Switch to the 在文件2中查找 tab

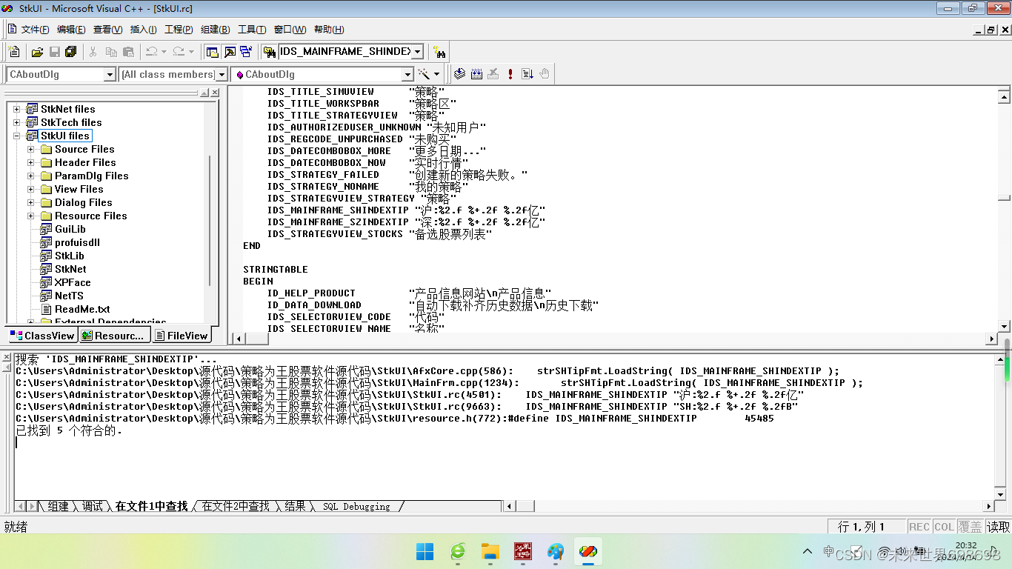pyautogui.click(x=236, y=507)
